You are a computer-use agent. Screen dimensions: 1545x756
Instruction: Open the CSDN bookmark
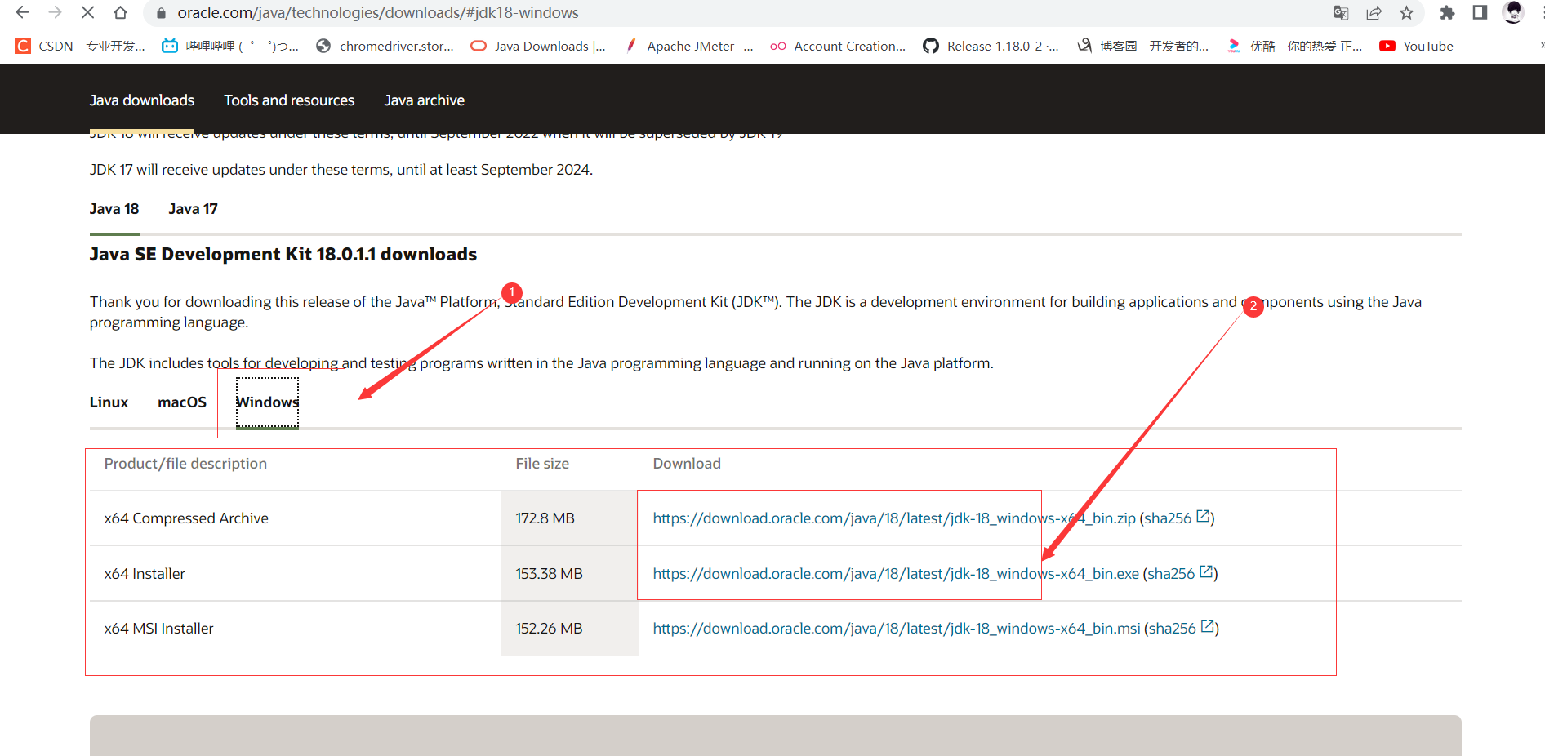coord(80,47)
